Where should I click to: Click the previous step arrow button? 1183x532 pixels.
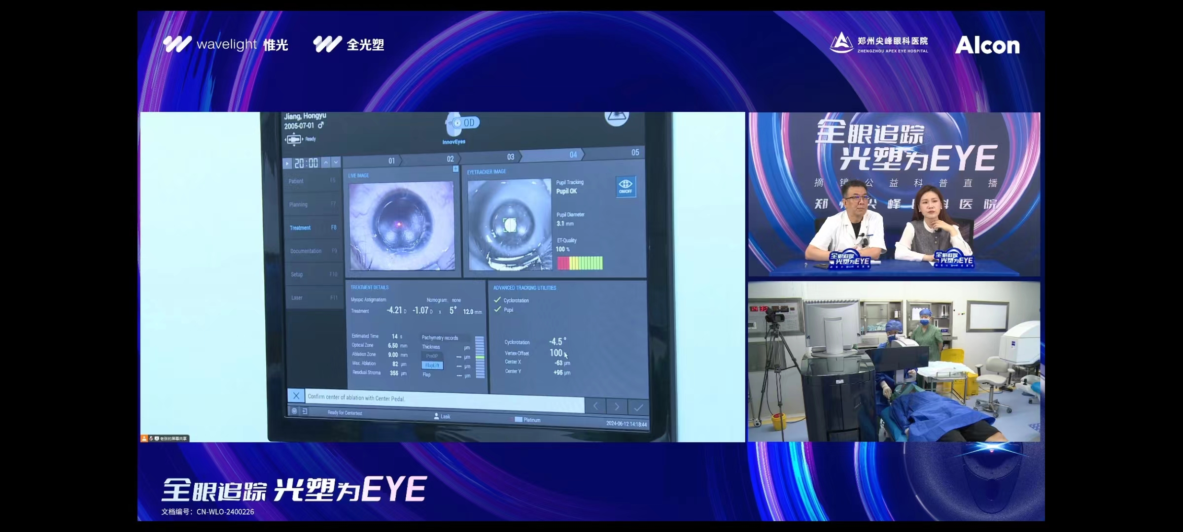[x=595, y=406]
